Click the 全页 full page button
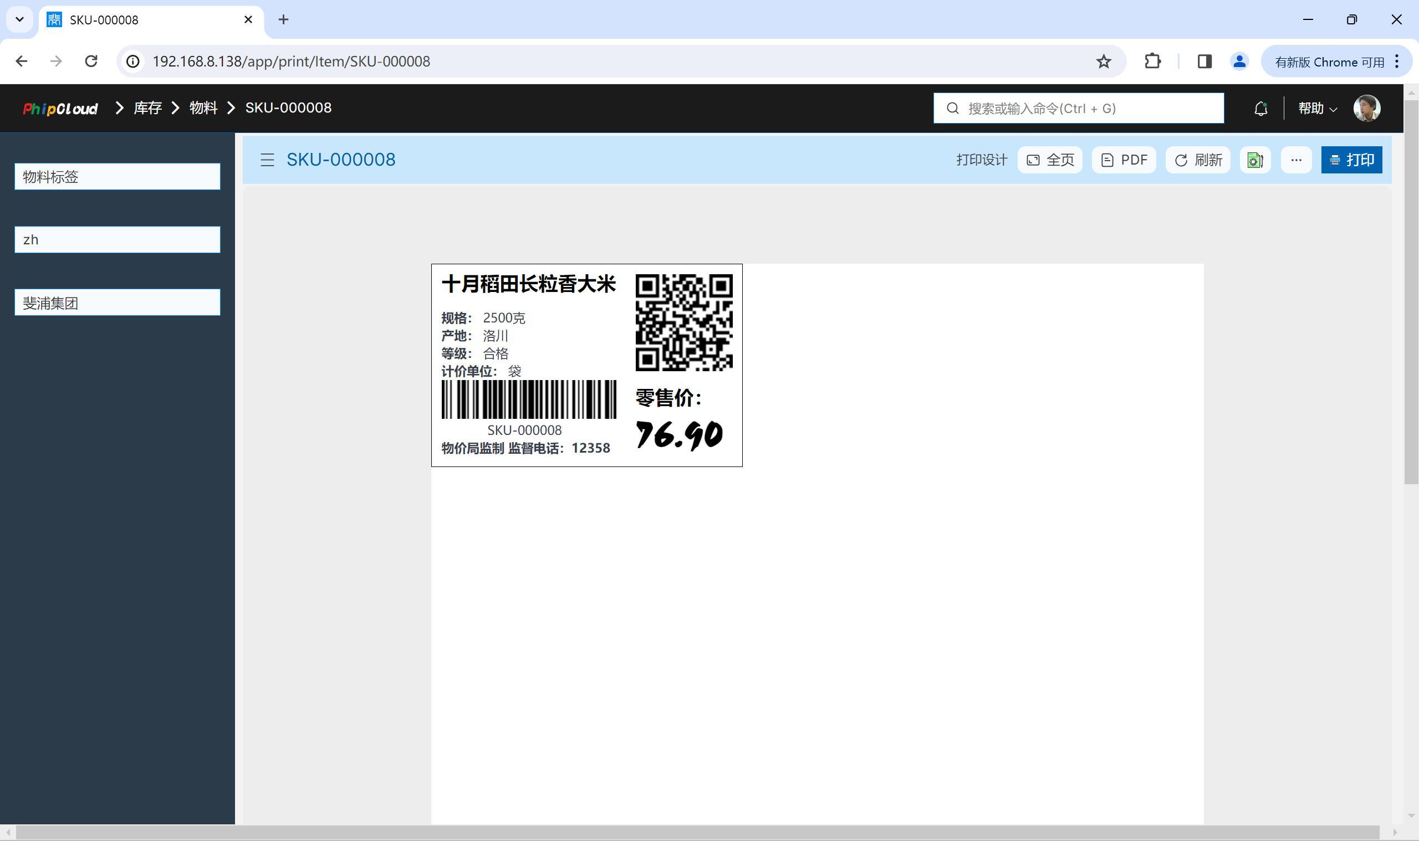The image size is (1419, 841). pos(1050,160)
